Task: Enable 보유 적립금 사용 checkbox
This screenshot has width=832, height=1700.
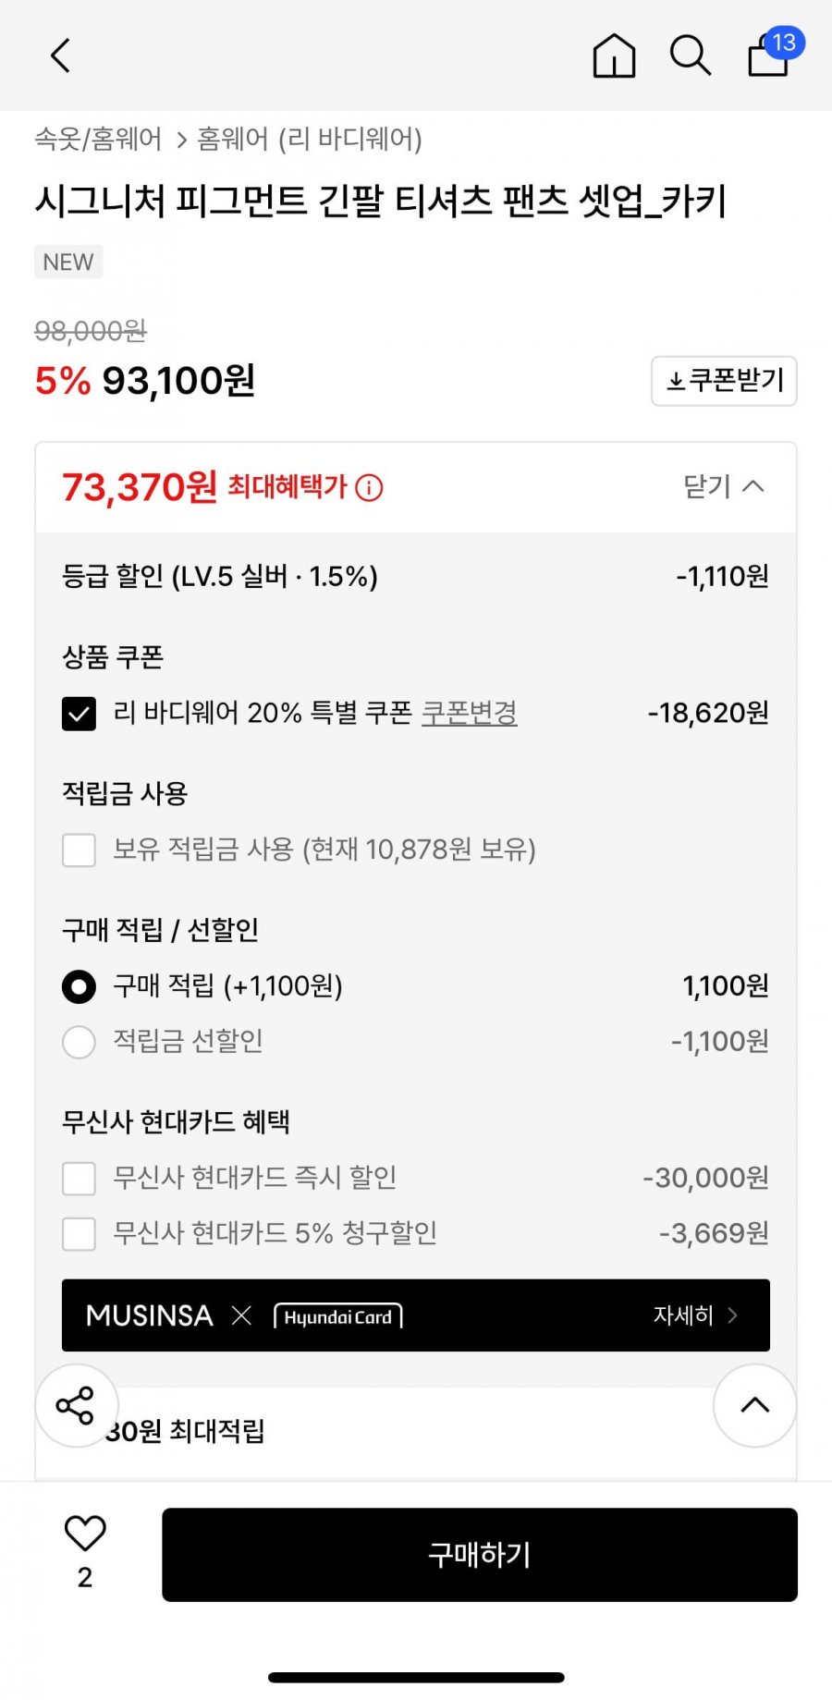Action: pyautogui.click(x=79, y=850)
